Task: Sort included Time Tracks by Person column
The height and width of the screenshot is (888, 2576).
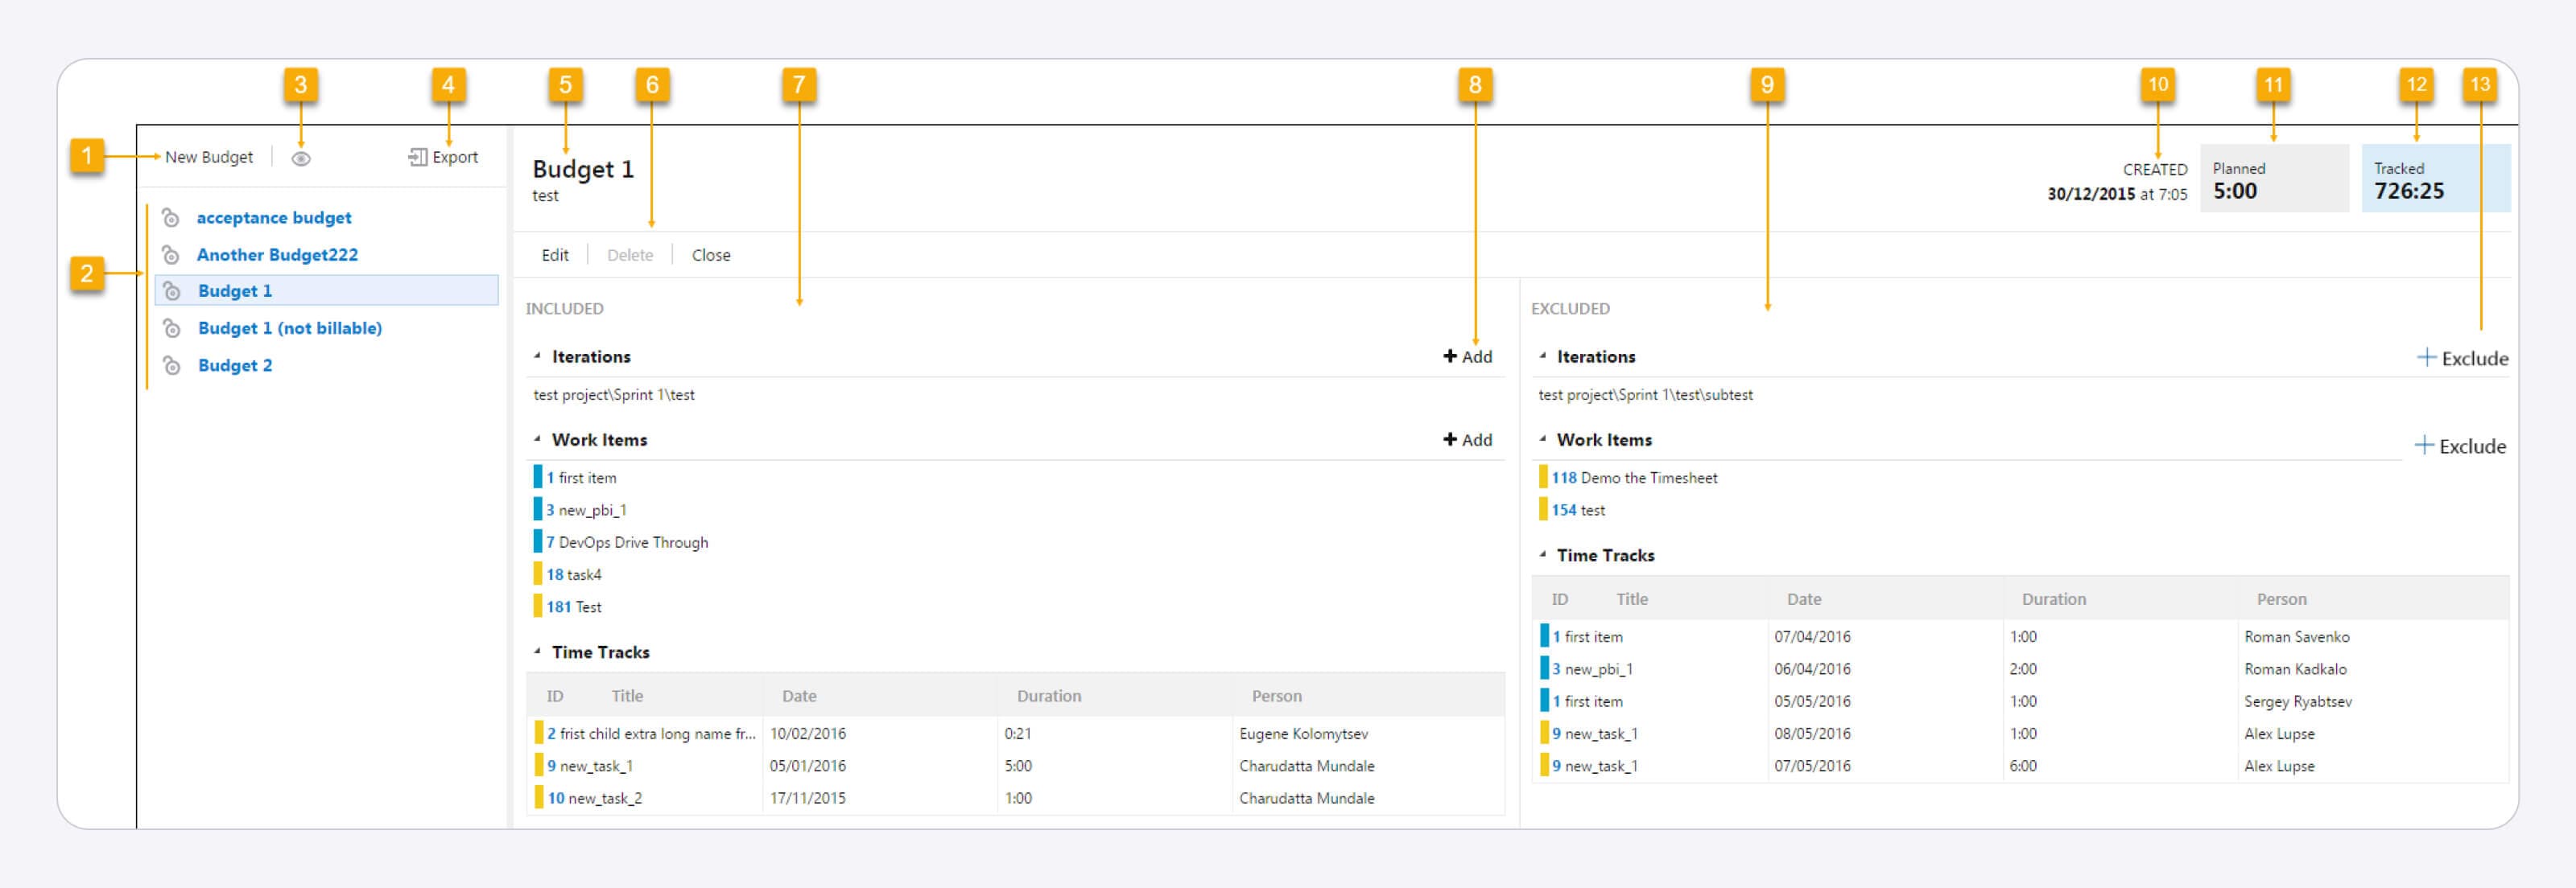Action: (x=1277, y=697)
